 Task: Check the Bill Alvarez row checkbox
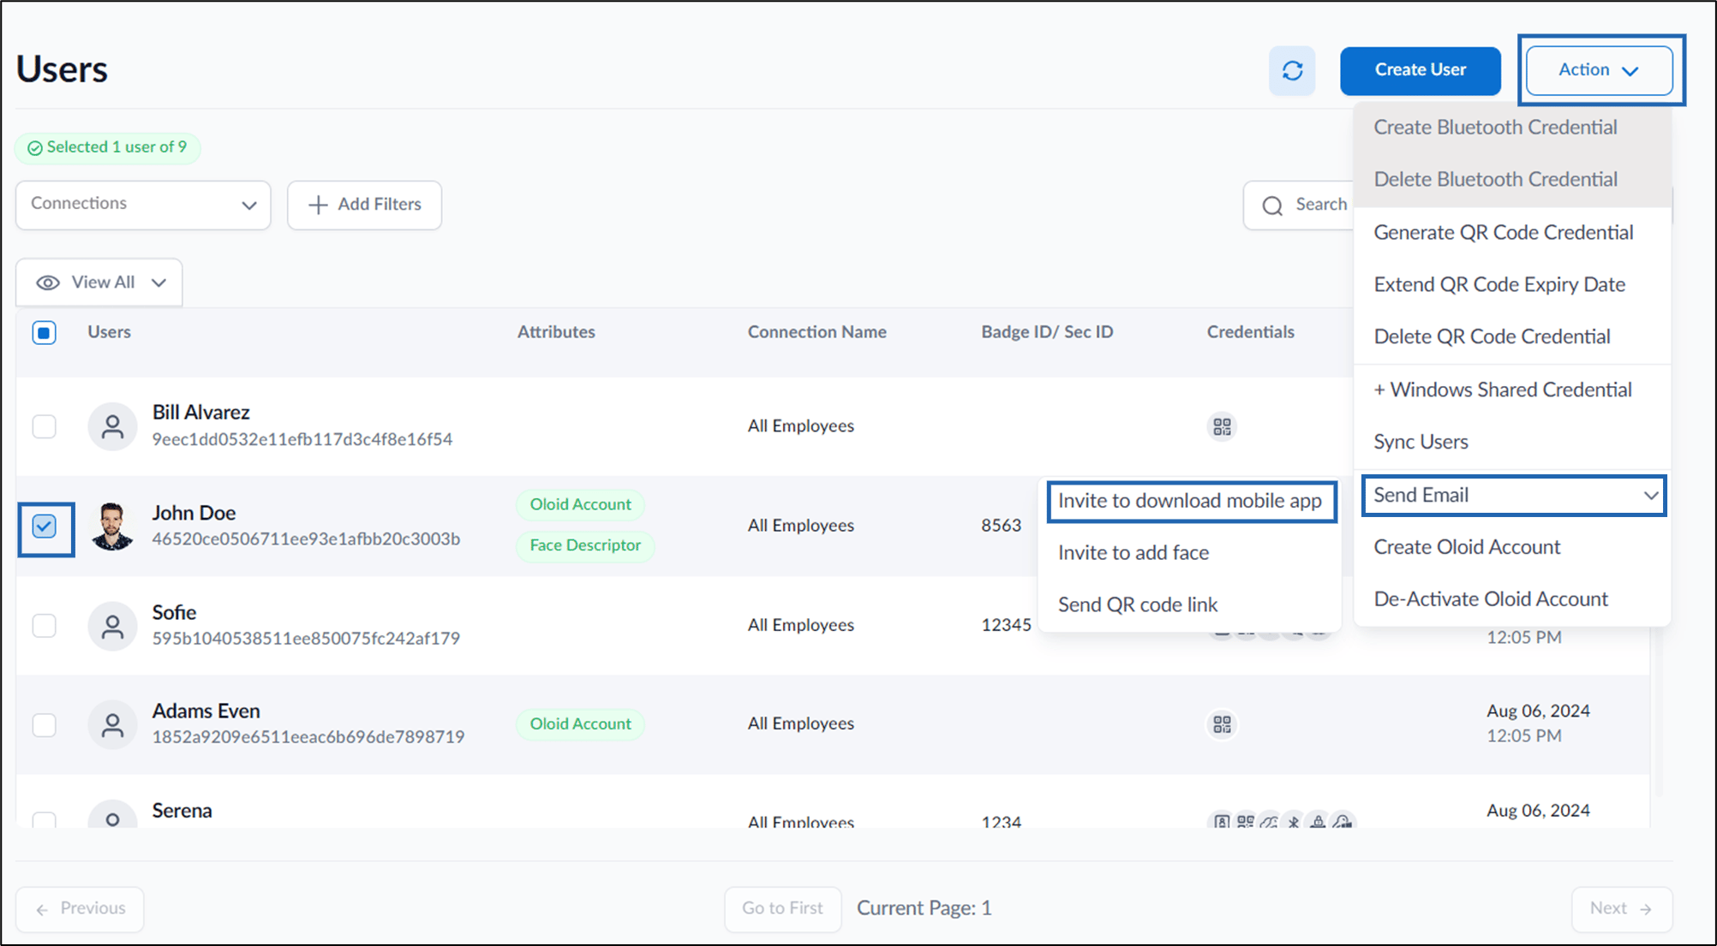pyautogui.click(x=45, y=426)
